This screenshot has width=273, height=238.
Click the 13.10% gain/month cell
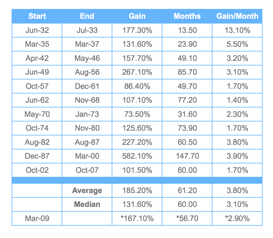[x=237, y=30]
